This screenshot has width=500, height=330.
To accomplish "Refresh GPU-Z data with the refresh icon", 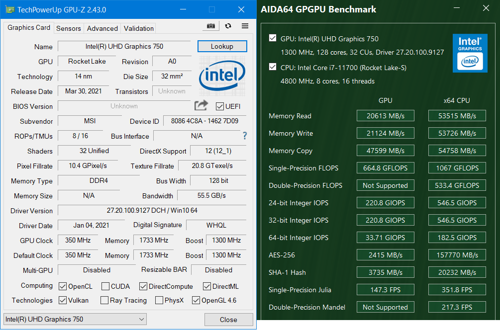I will [228, 26].
